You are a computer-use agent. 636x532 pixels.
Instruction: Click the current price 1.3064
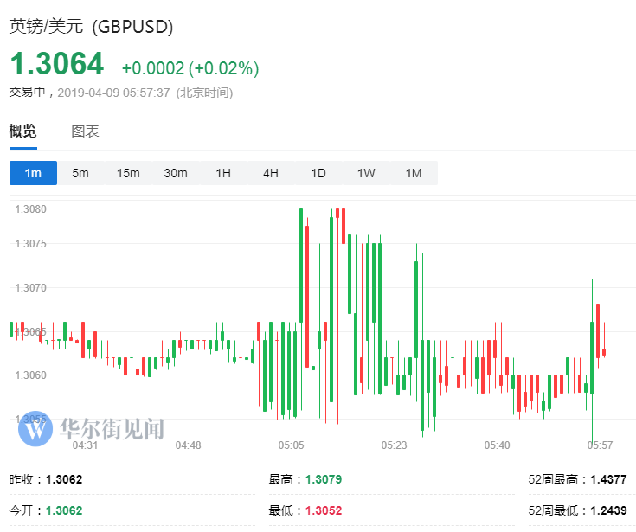56,64
